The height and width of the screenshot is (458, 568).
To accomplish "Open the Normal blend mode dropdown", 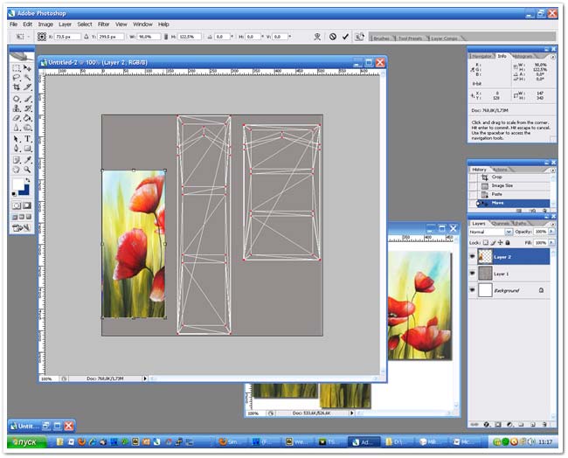I will click(491, 232).
